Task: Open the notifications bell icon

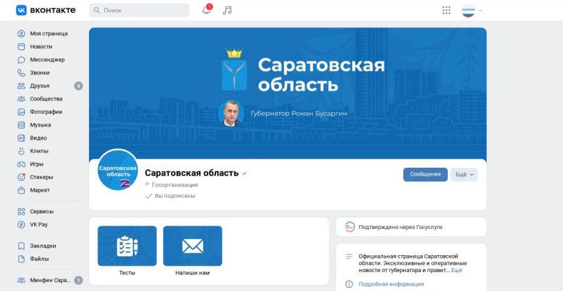Action: [x=206, y=10]
